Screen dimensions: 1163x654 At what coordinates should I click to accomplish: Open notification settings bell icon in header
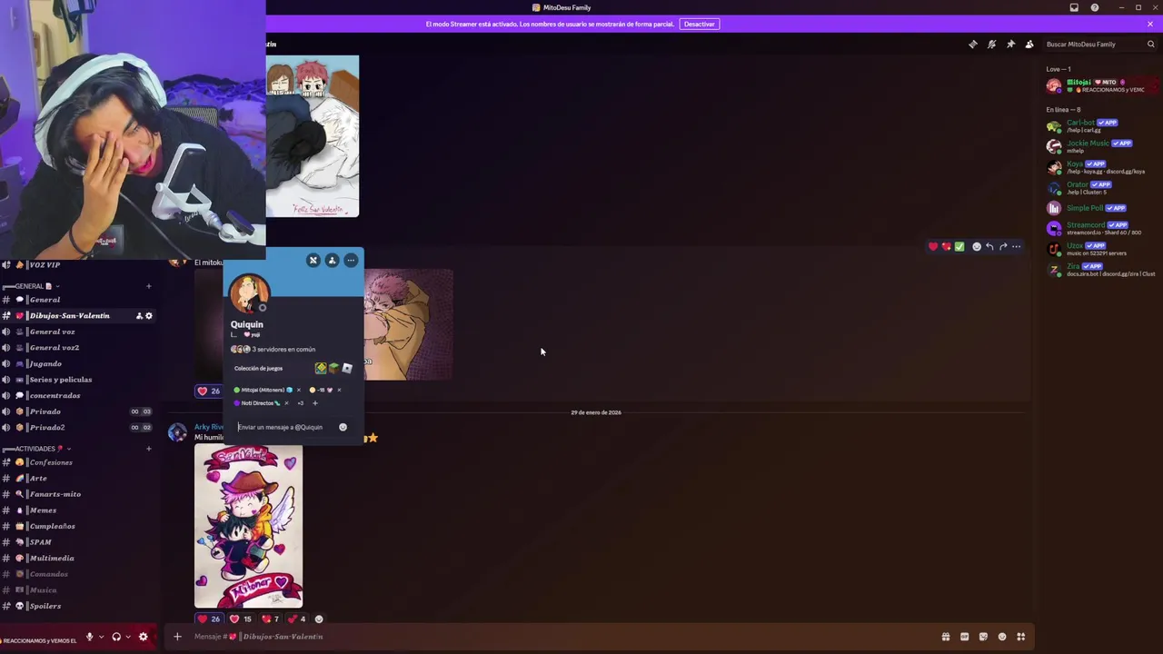pos(991,44)
